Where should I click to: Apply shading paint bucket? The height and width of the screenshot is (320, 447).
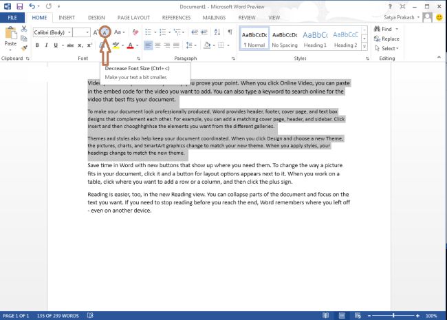point(207,45)
